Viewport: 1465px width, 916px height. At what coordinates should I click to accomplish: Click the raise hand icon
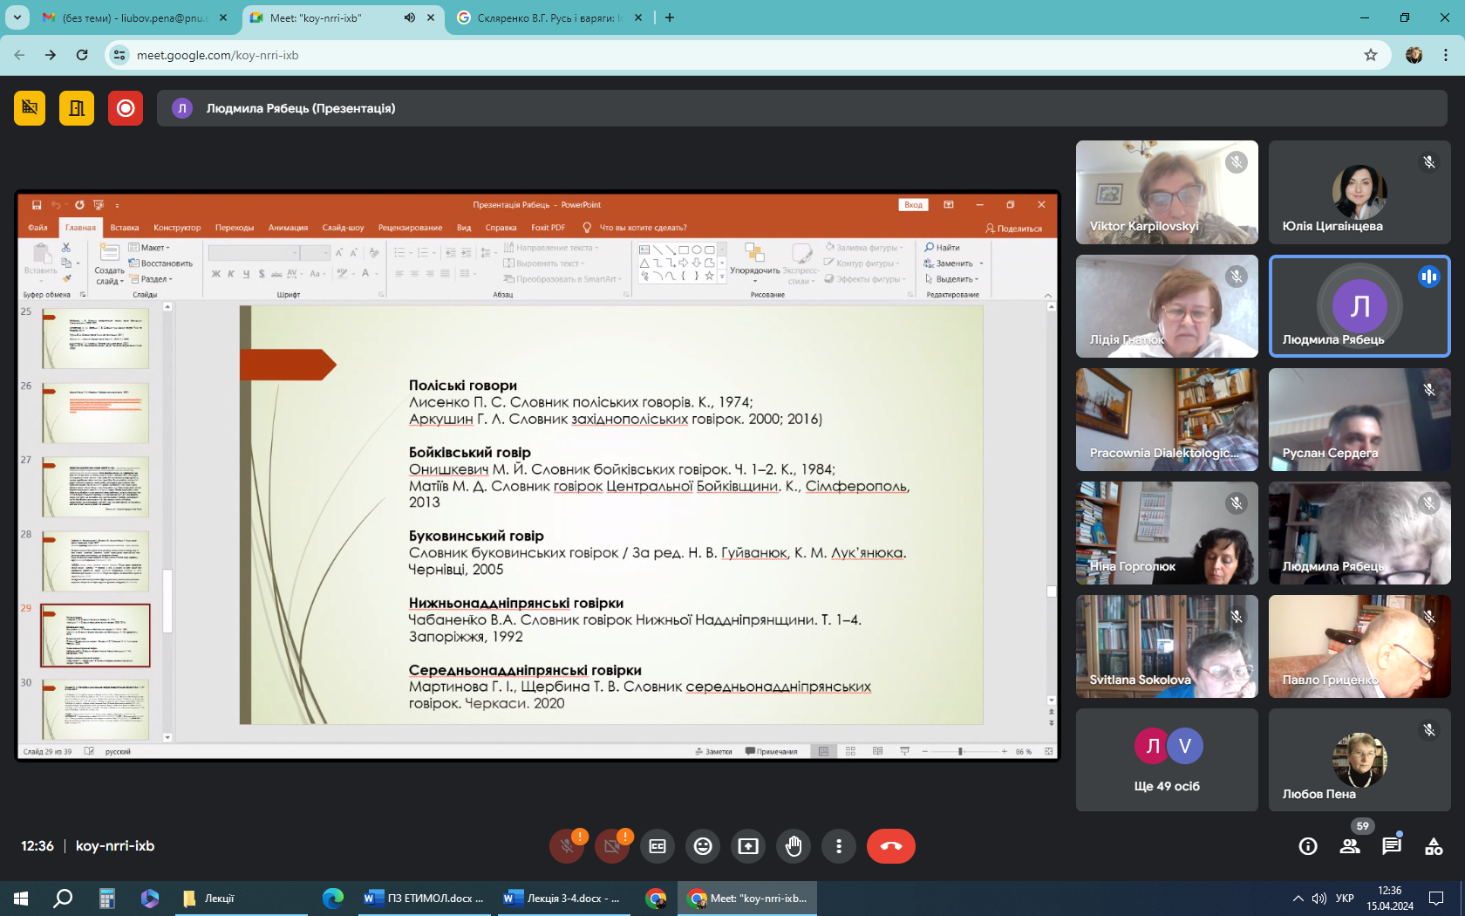(x=793, y=846)
